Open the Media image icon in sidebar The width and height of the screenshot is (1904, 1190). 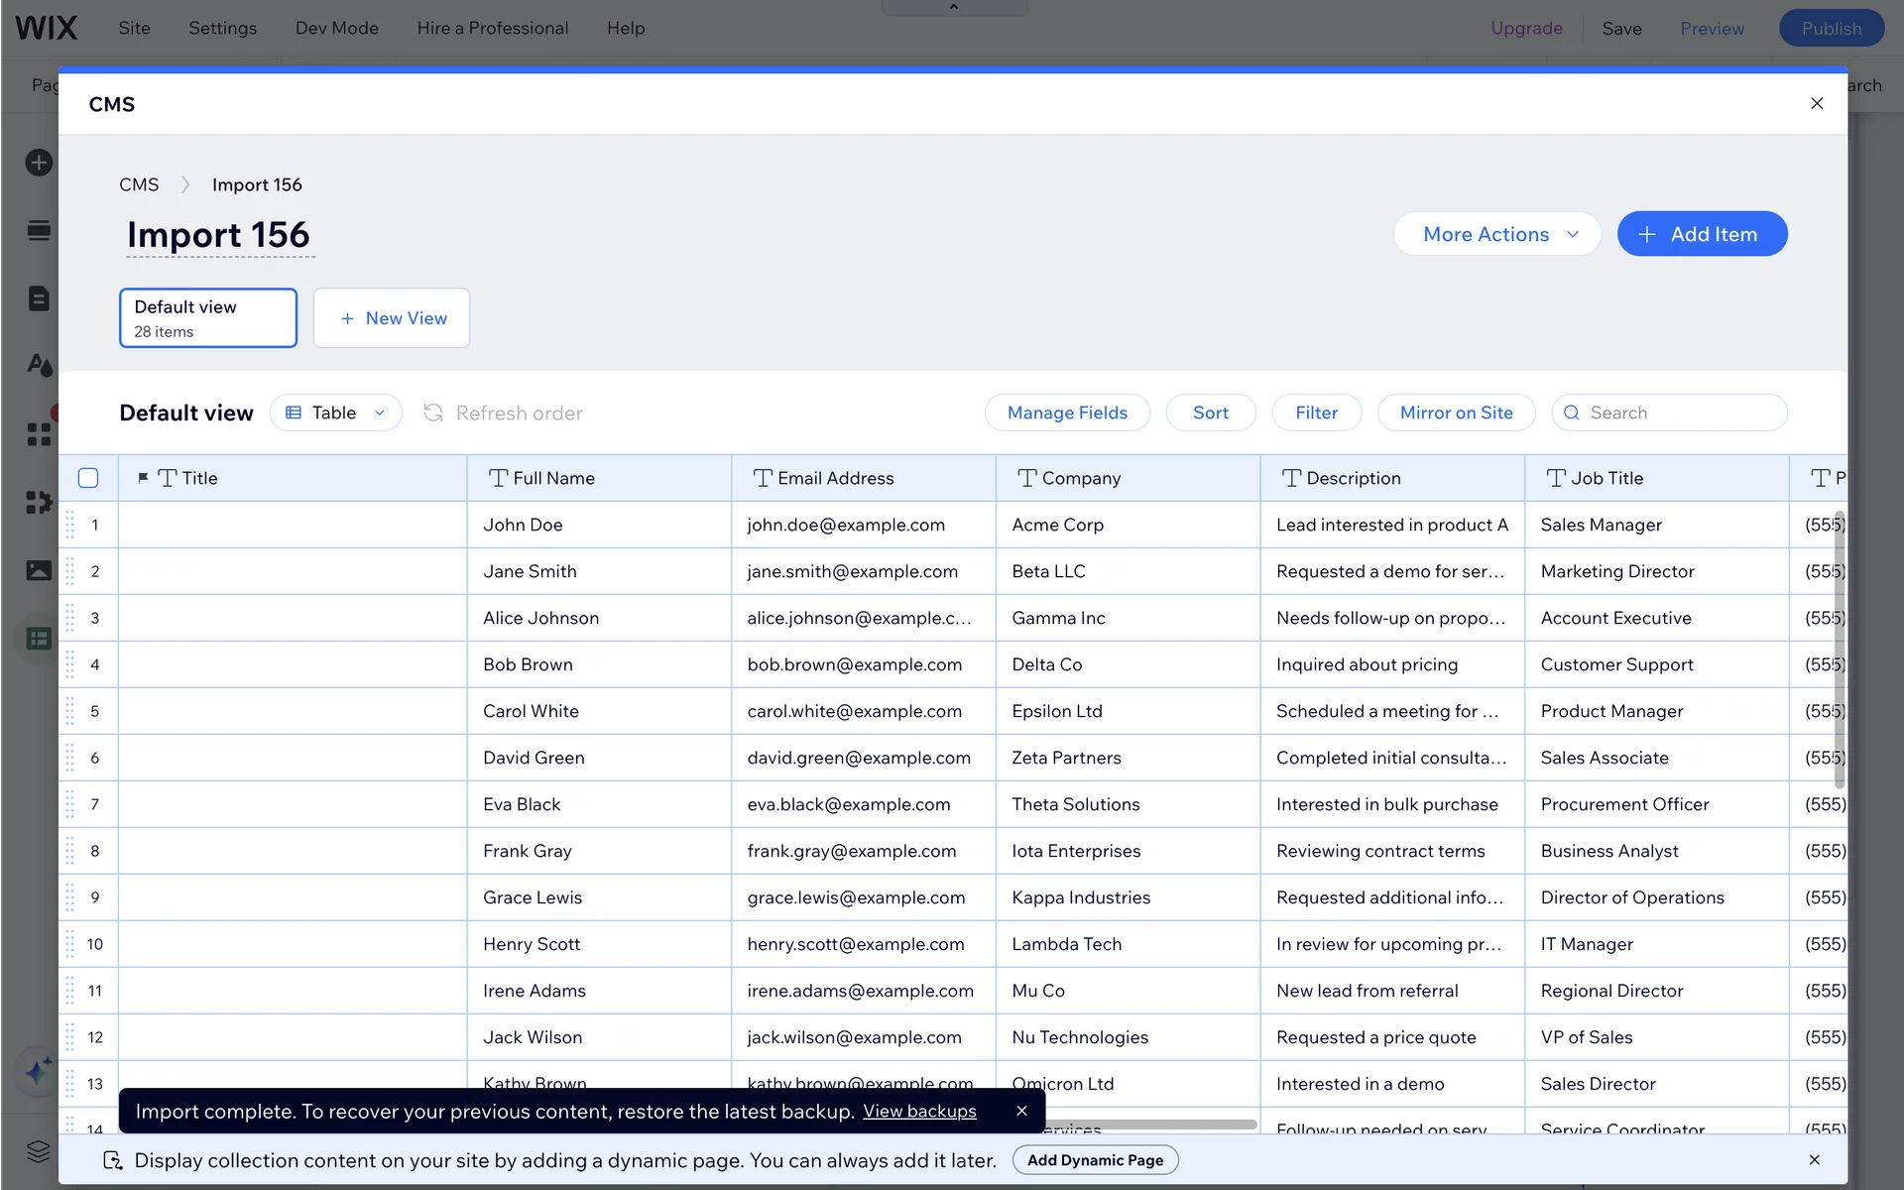point(39,570)
